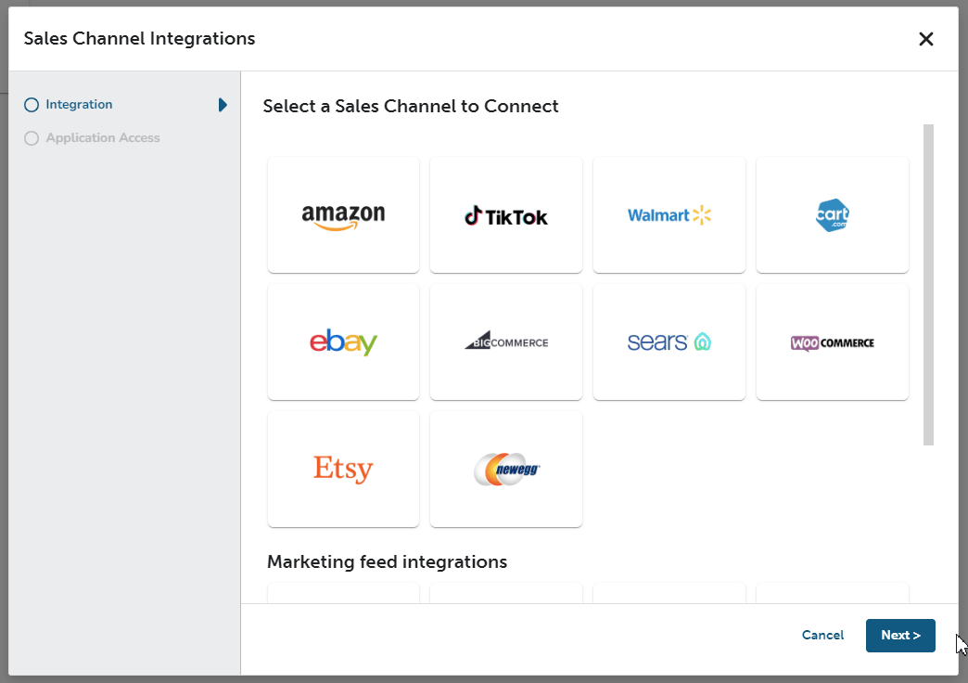Close the Sales Channel Integrations dialog
This screenshot has width=968, height=683.
[x=925, y=39]
